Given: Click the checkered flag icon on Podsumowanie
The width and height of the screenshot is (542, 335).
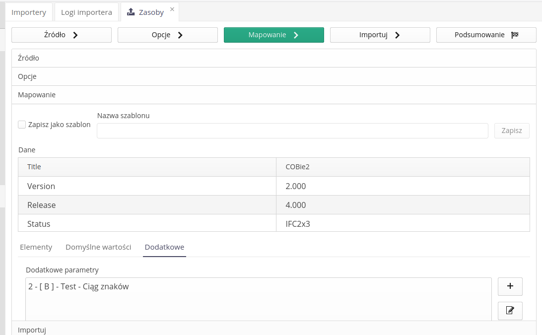Looking at the screenshot, I should coord(515,35).
